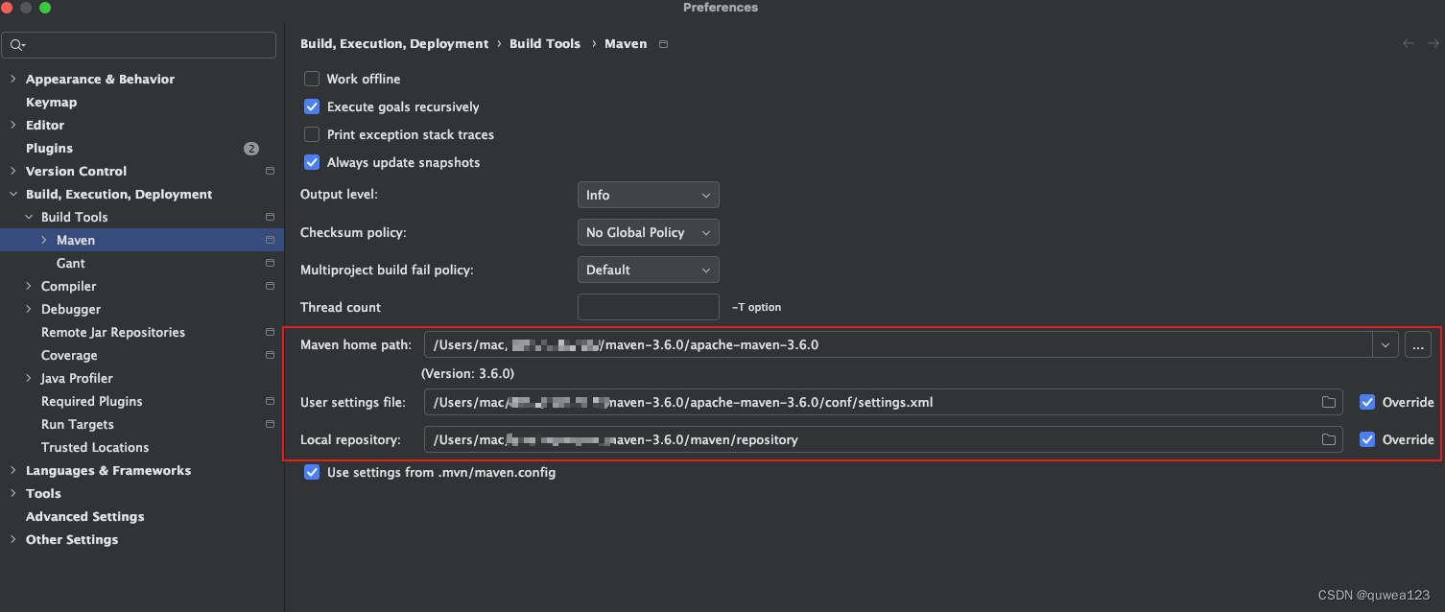
Task: Click the forward navigation arrow at top right
Action: [x=1433, y=43]
